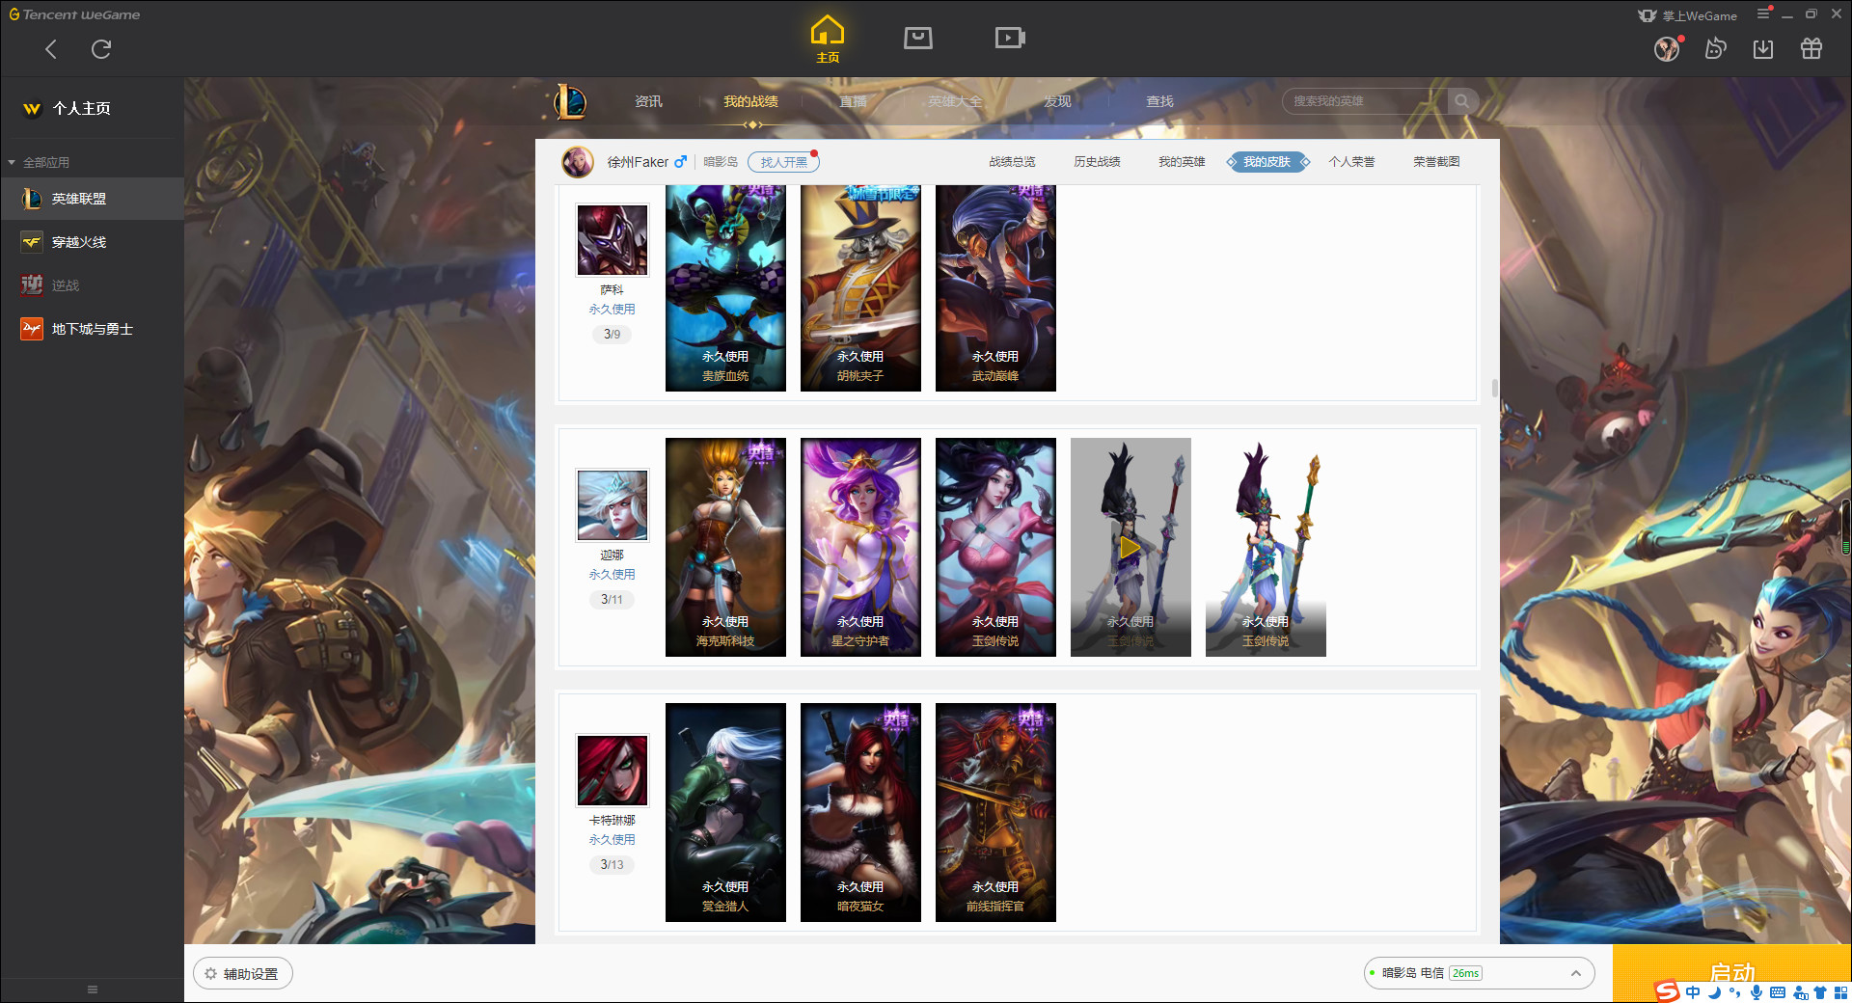The image size is (1852, 1003).
Task: Play the 玉剑传说 skin video preview
Action: [1130, 548]
